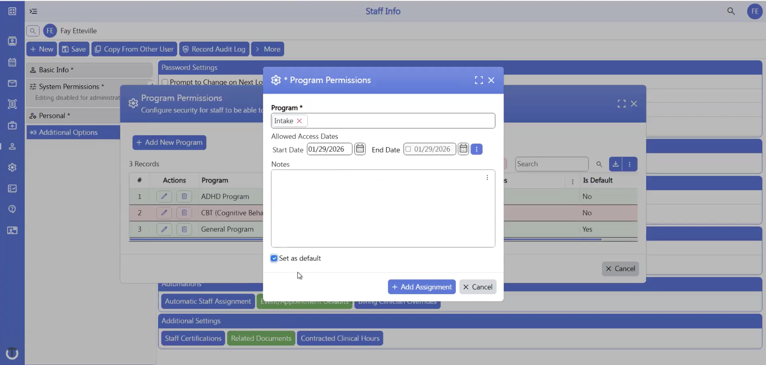Open the More menu in the toolbar
Viewport: 766px width, 365px height.
(267, 49)
